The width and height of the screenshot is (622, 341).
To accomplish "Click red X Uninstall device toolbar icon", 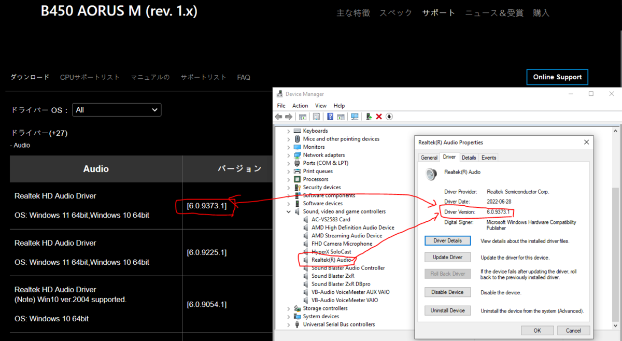I will point(379,117).
